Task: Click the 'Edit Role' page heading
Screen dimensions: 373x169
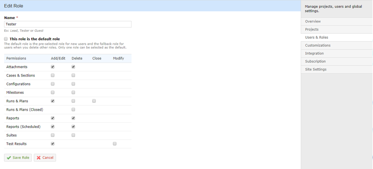Action: (x=14, y=6)
